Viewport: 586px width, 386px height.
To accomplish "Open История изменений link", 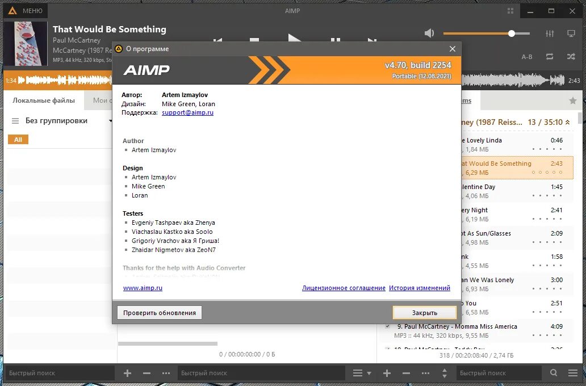I will click(x=419, y=288).
